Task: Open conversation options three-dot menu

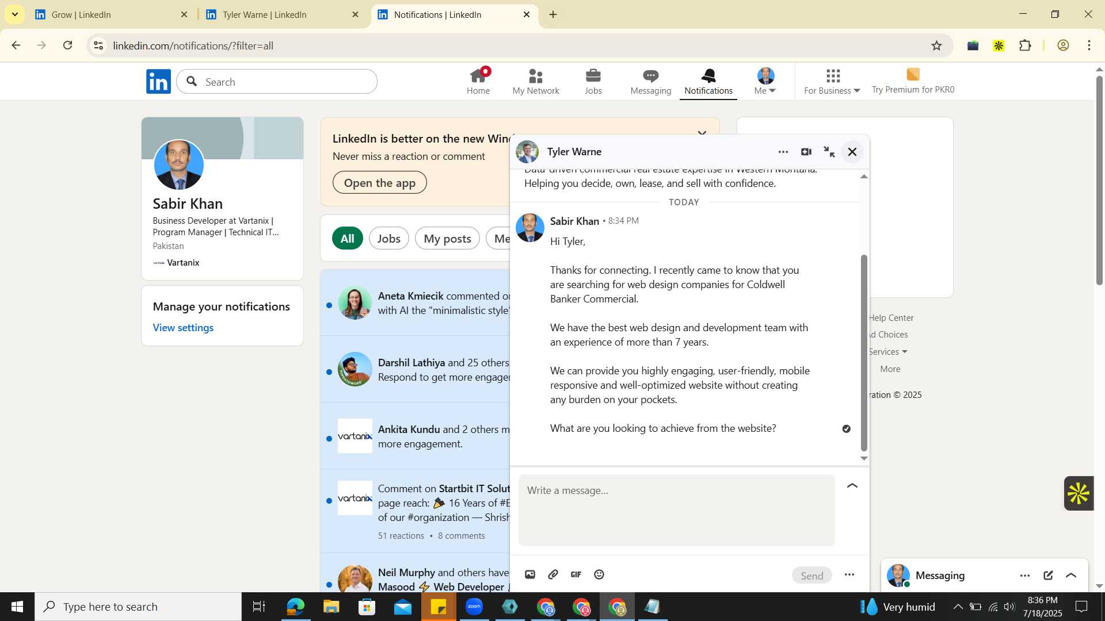Action: (x=783, y=152)
